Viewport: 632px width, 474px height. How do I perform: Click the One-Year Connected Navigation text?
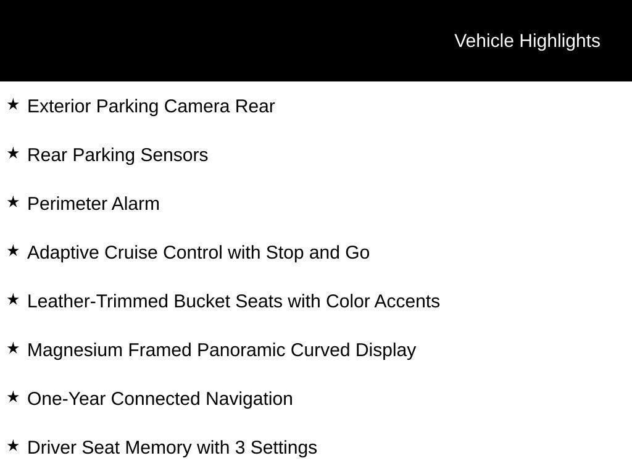tap(160, 399)
